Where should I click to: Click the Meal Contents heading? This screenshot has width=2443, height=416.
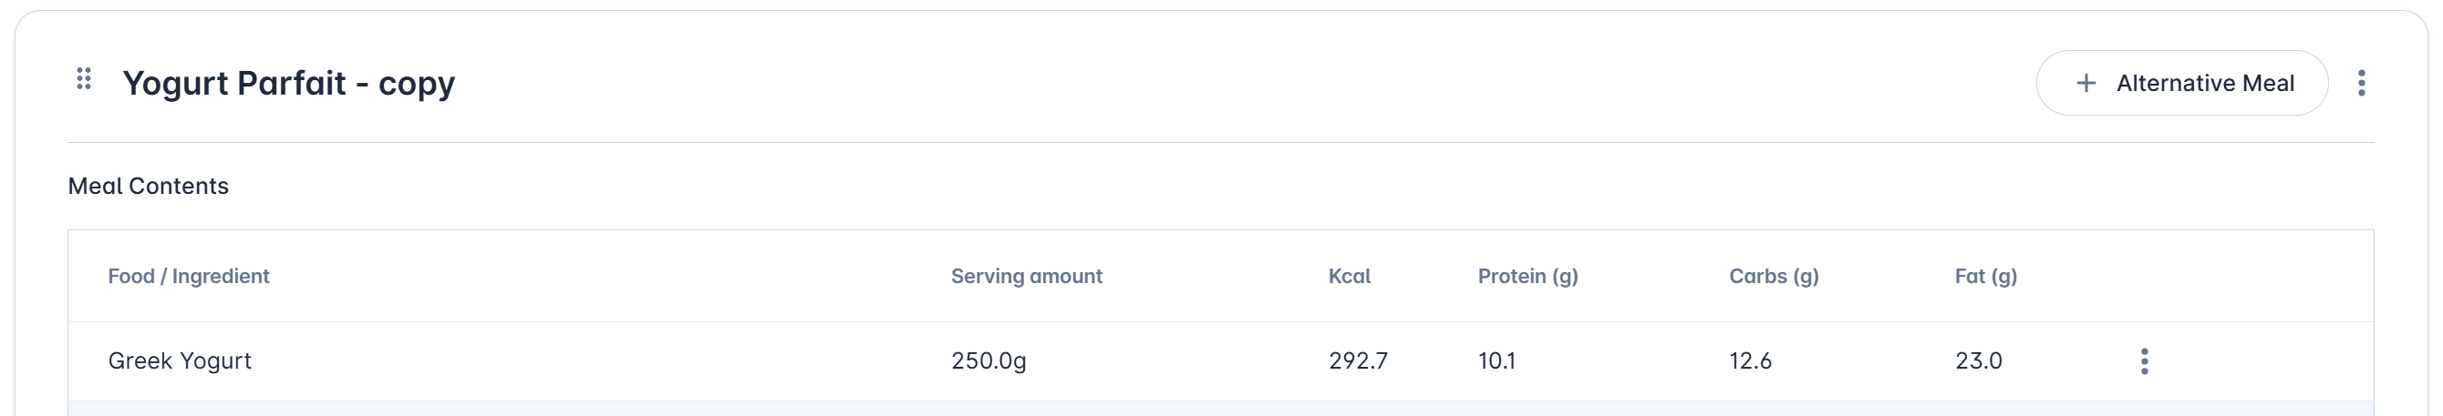pyautogui.click(x=148, y=186)
